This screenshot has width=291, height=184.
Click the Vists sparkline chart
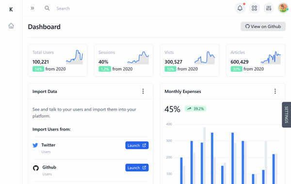(x=205, y=58)
